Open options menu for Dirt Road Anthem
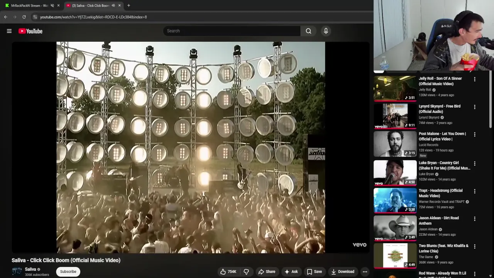Image resolution: width=494 pixels, height=278 pixels. point(475,219)
